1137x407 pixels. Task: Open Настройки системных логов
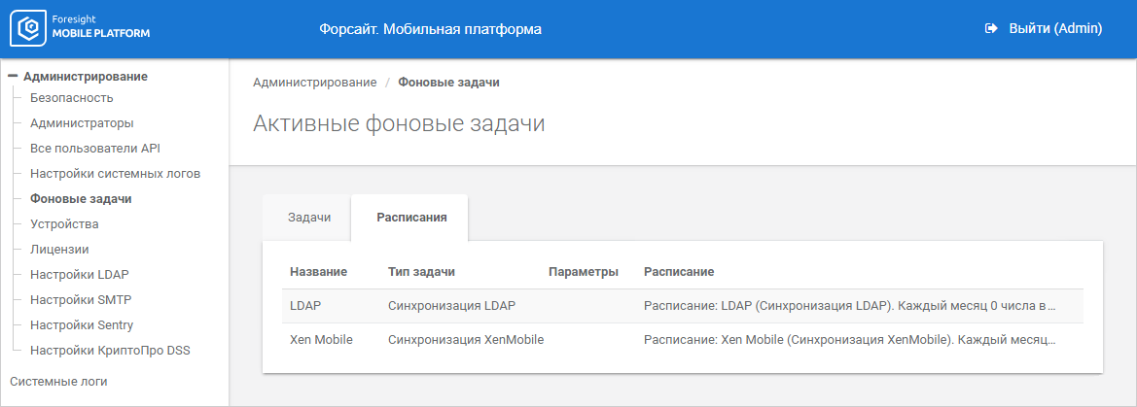pos(115,174)
